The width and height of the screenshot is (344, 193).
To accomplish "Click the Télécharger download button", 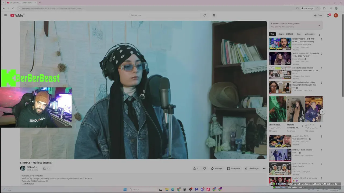I will (252, 168).
